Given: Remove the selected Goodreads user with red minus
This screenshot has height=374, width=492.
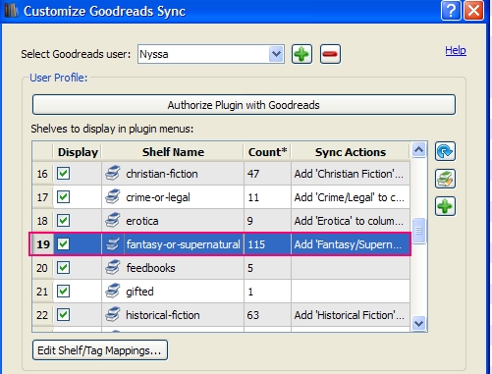Looking at the screenshot, I should coord(330,54).
